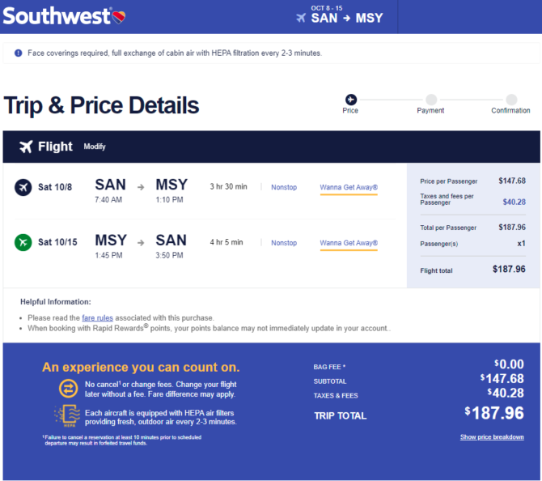Image resolution: width=542 pixels, height=481 pixels.
Task: Click the dark departing flight icon Sat 10/8
Action: tap(23, 187)
